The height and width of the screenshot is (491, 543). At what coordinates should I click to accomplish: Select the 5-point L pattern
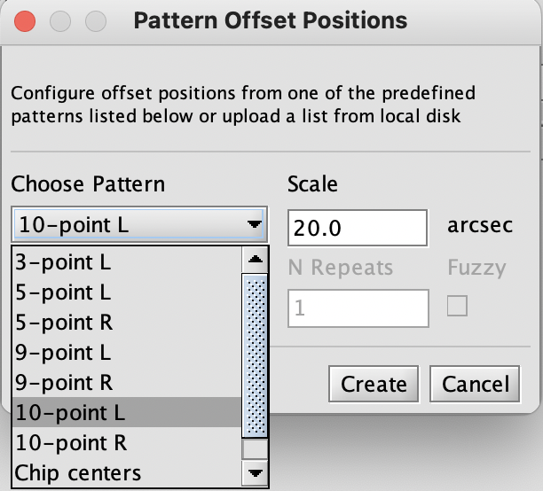(x=127, y=292)
